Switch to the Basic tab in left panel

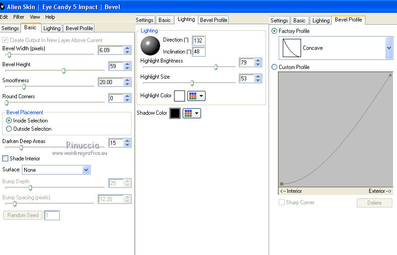point(31,27)
